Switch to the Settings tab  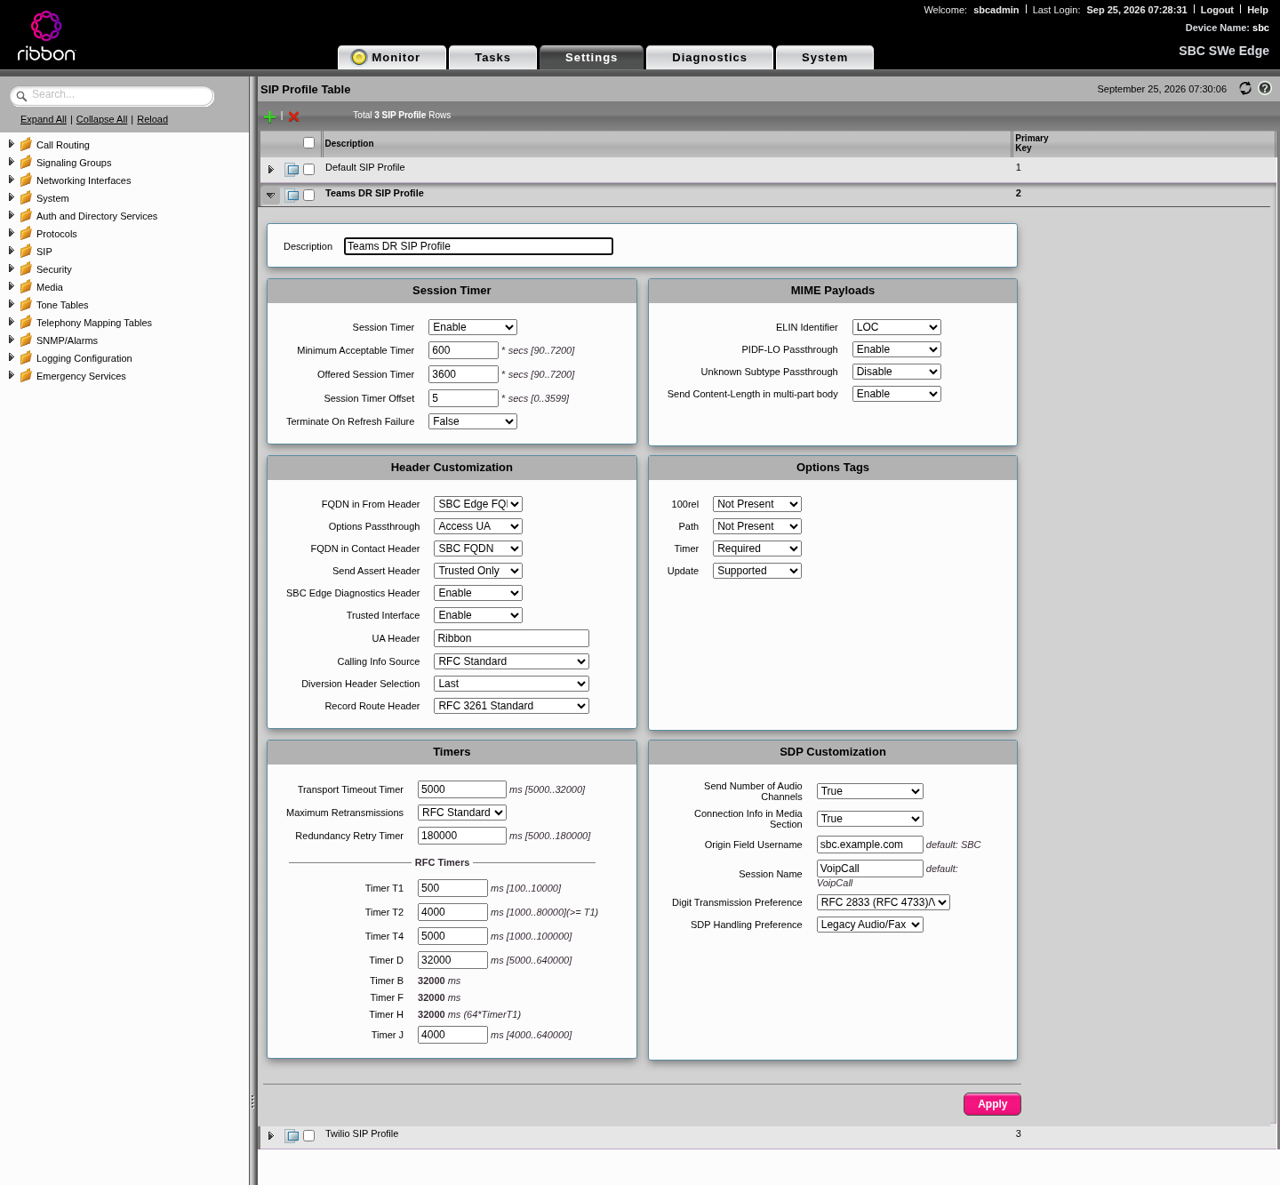pyautogui.click(x=591, y=57)
